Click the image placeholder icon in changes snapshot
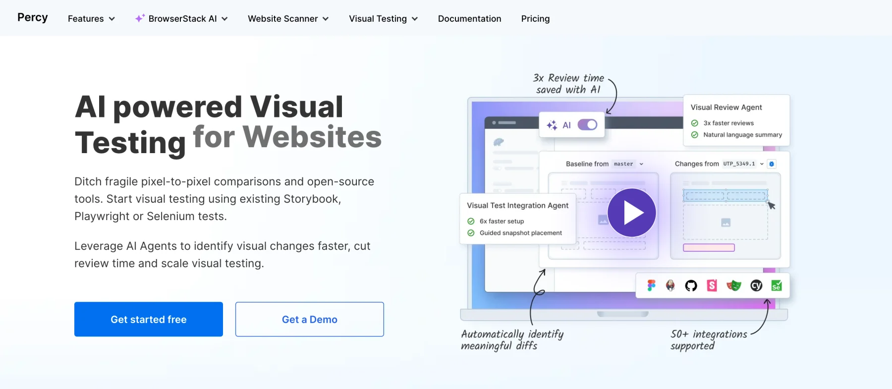Viewport: 892px width, 389px height. pyautogui.click(x=725, y=222)
